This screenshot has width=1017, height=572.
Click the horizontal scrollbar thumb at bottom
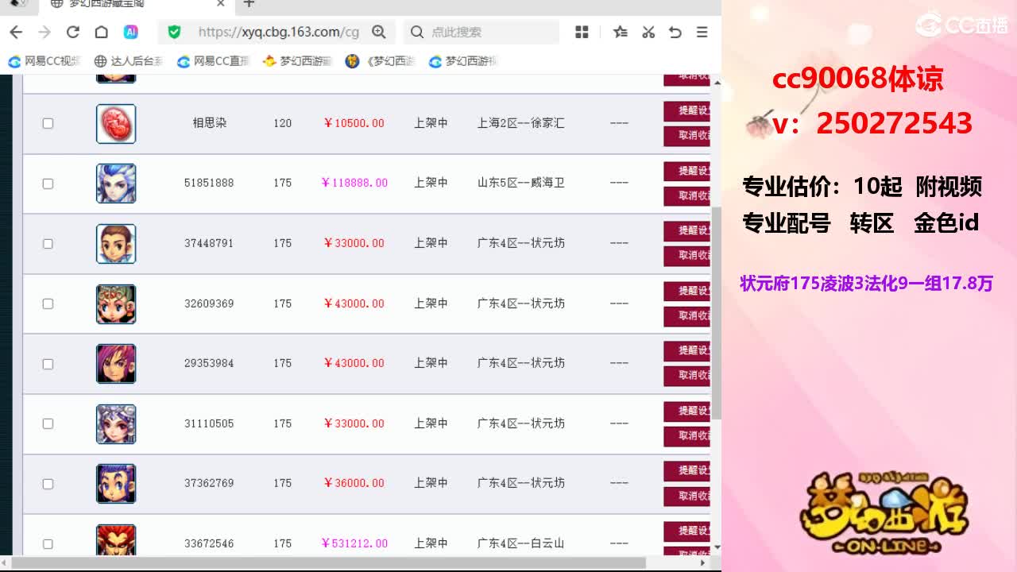[329, 563]
